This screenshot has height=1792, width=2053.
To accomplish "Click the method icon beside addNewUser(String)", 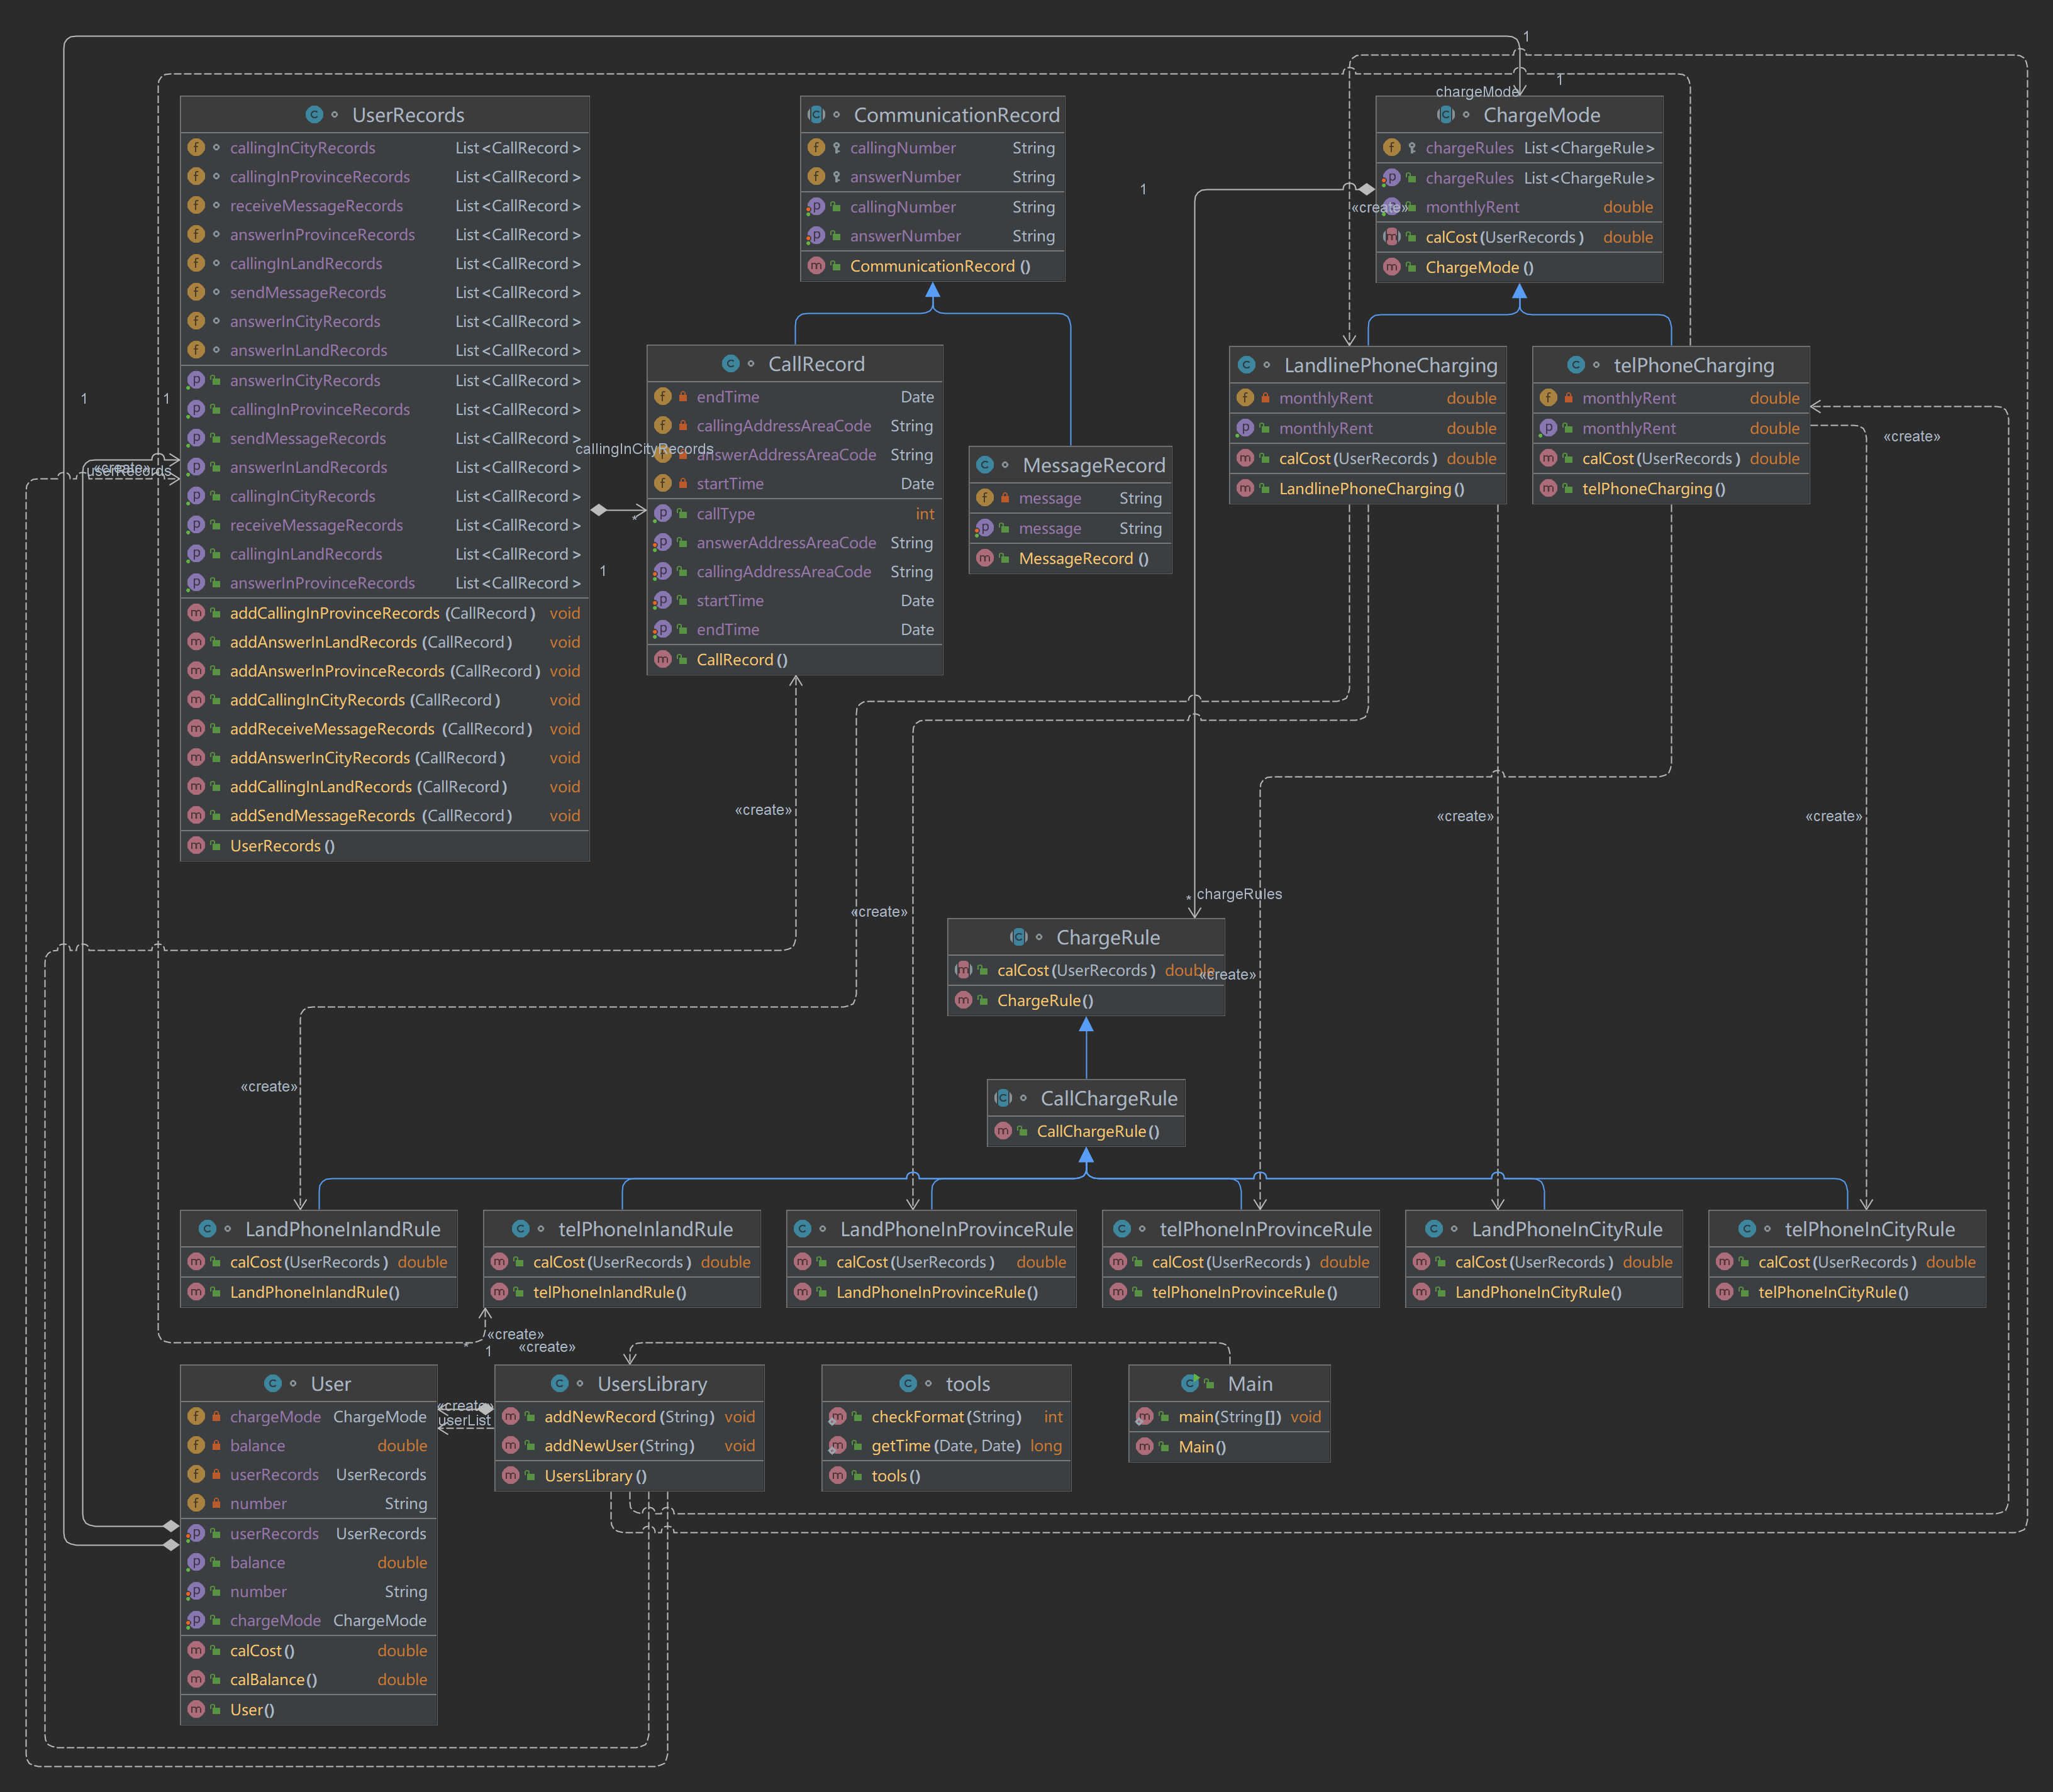I will coord(510,1446).
